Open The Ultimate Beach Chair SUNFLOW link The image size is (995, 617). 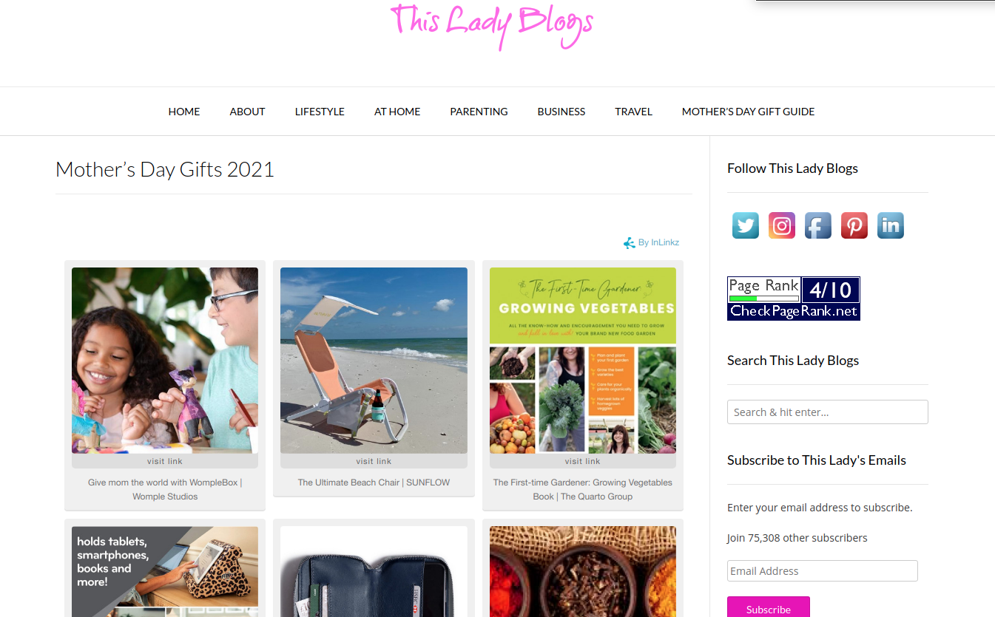pos(374,483)
